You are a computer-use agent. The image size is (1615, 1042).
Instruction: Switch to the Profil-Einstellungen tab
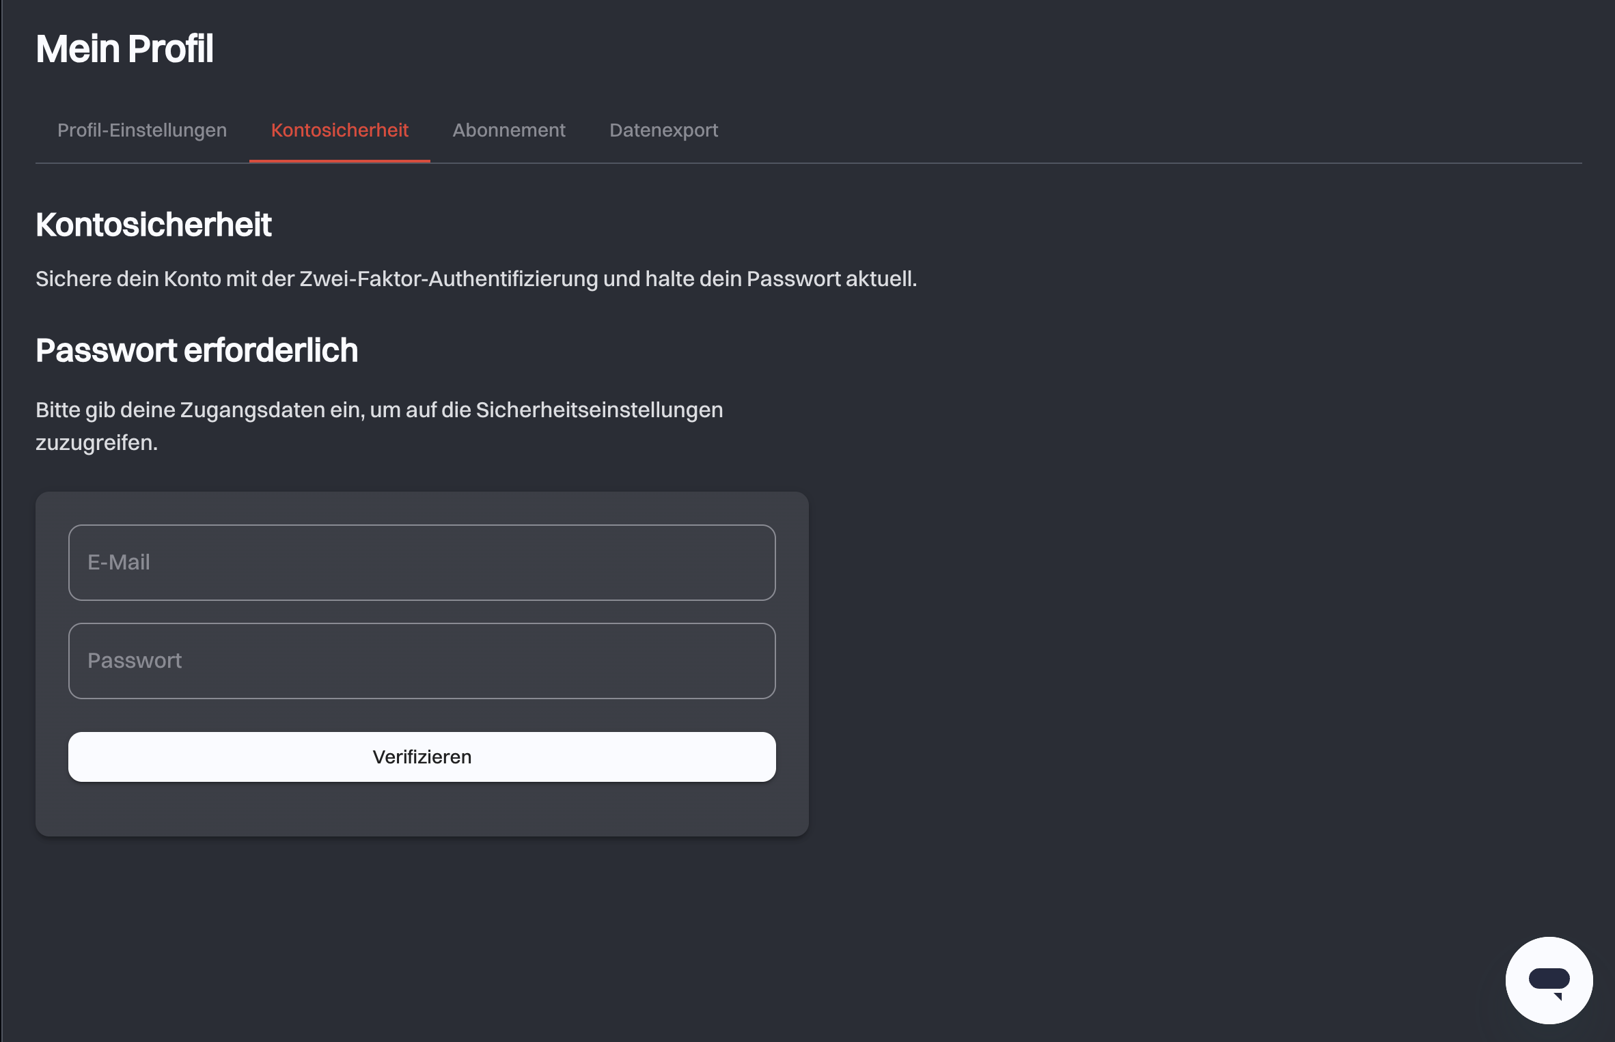(142, 130)
